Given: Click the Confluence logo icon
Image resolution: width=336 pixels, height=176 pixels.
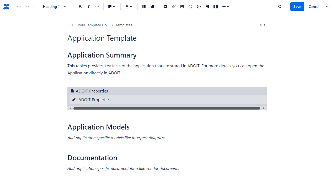Looking at the screenshot, I should (6, 7).
